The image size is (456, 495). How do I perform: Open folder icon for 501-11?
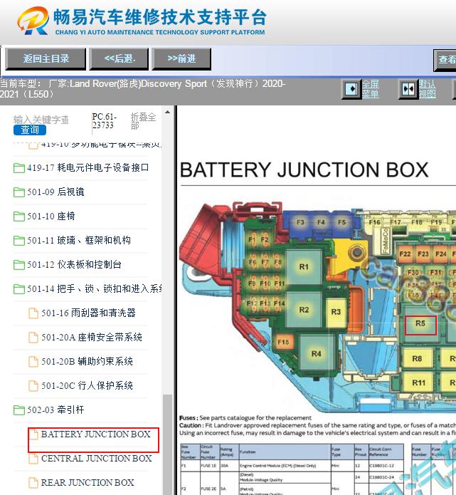[19, 241]
